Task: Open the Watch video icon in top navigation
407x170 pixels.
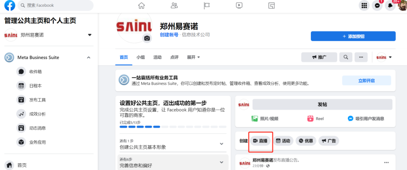Action: click(239, 5)
